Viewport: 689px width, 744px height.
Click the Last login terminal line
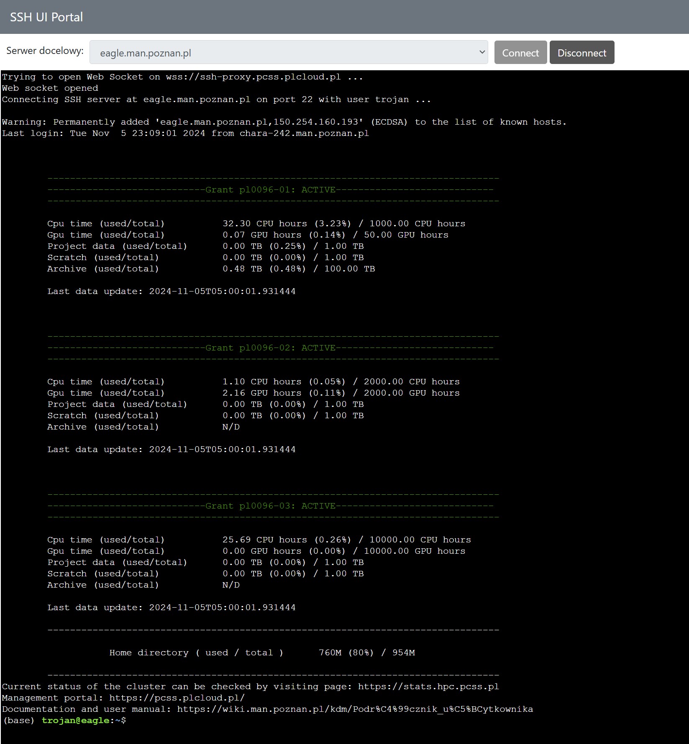click(185, 133)
